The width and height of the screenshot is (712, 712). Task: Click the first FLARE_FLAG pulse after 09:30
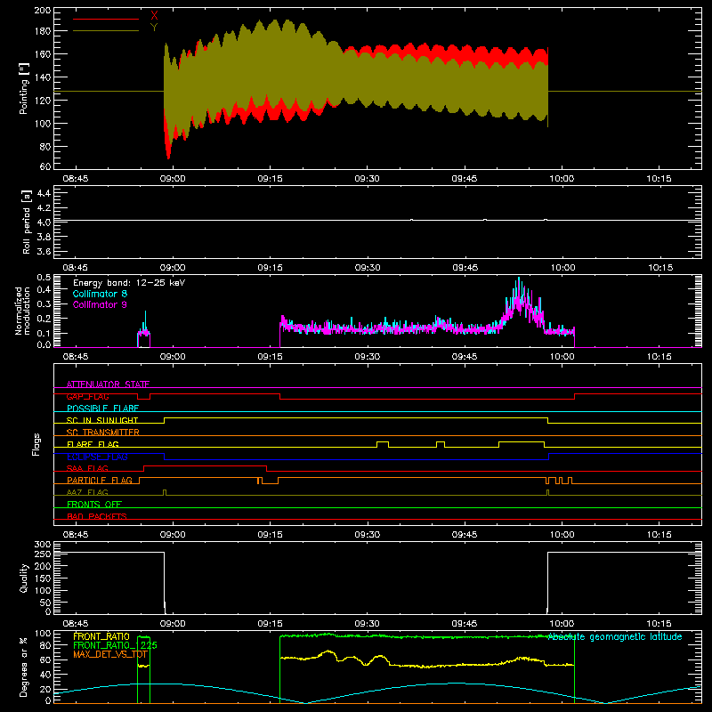pyautogui.click(x=383, y=442)
